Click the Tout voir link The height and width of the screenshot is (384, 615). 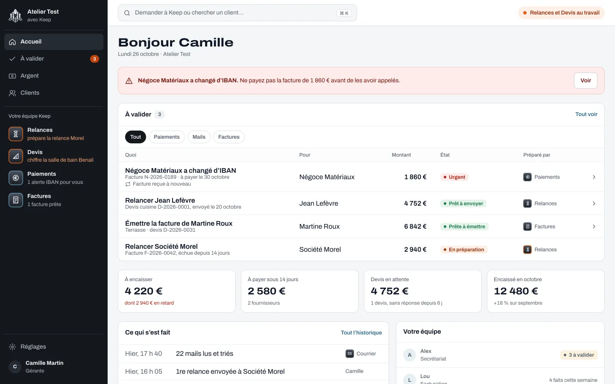(586, 114)
